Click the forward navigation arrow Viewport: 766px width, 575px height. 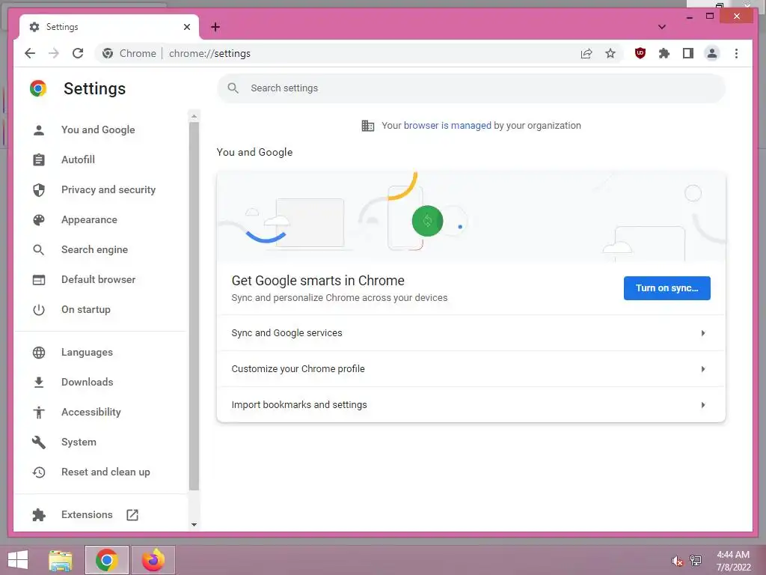54,53
